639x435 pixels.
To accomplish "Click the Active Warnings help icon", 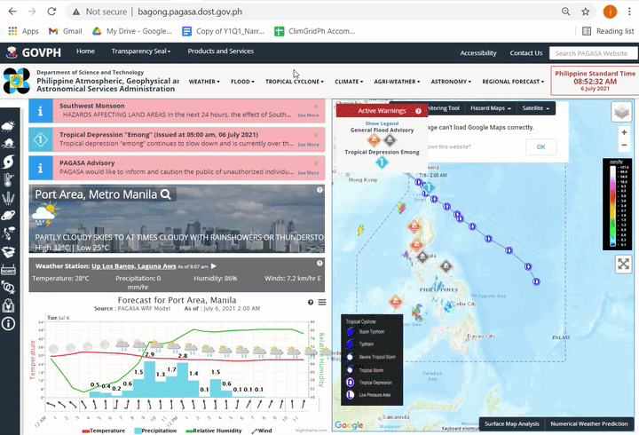I will 418,111.
